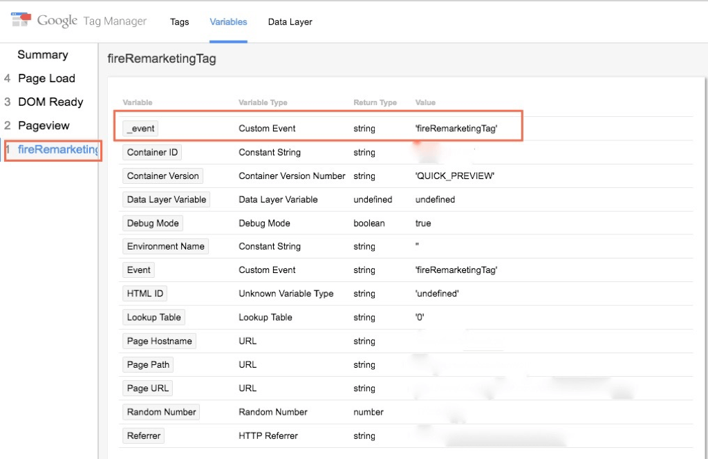
Task: Click the 'boolean' return type cell
Action: click(x=369, y=223)
